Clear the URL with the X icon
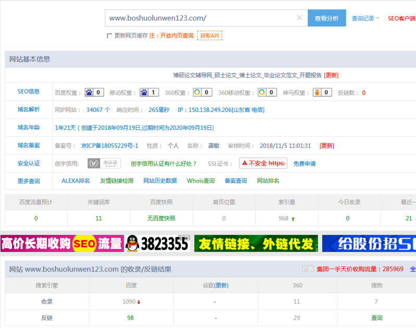 tap(299, 18)
